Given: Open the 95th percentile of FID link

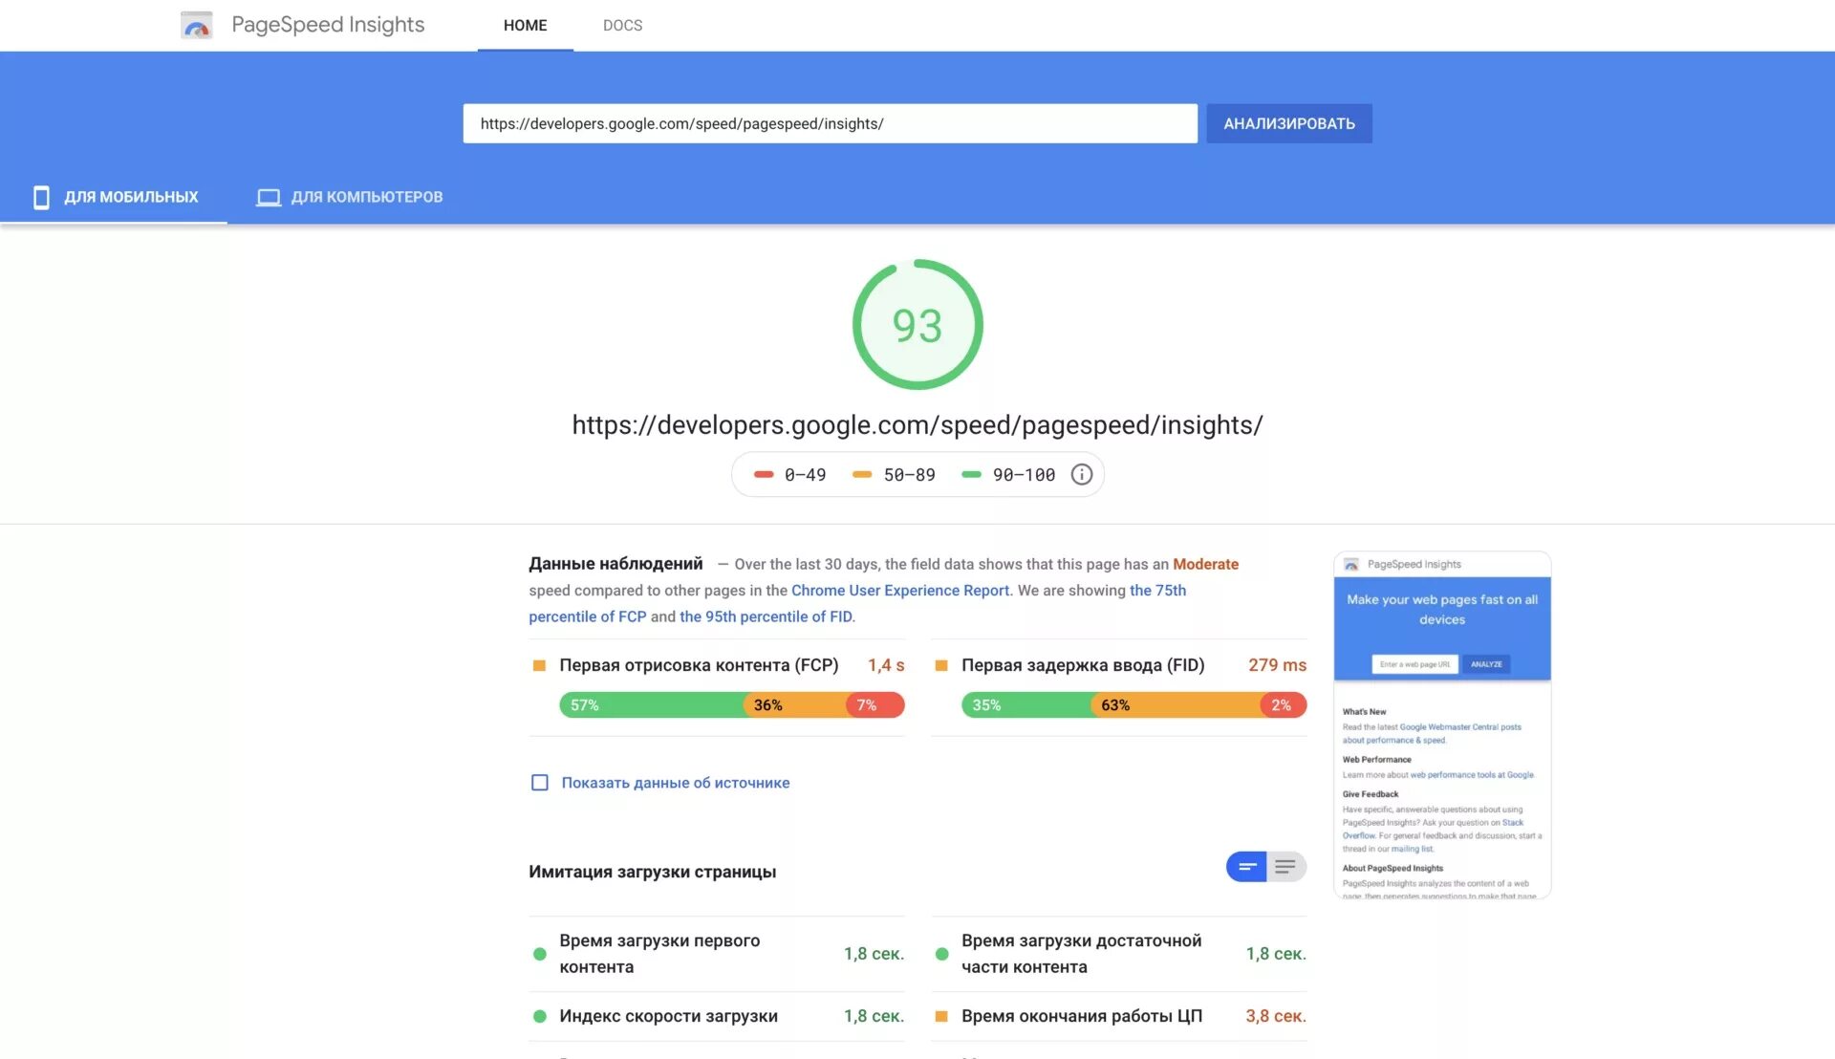Looking at the screenshot, I should click(766, 616).
